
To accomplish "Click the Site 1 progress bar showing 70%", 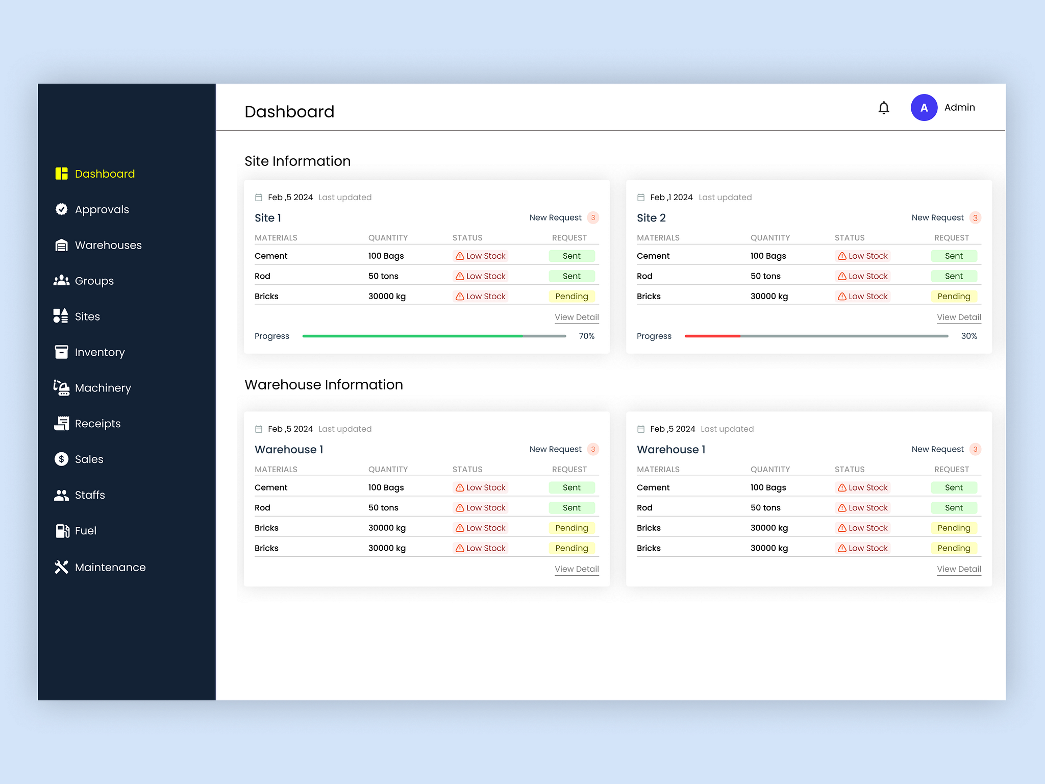I will [x=434, y=336].
